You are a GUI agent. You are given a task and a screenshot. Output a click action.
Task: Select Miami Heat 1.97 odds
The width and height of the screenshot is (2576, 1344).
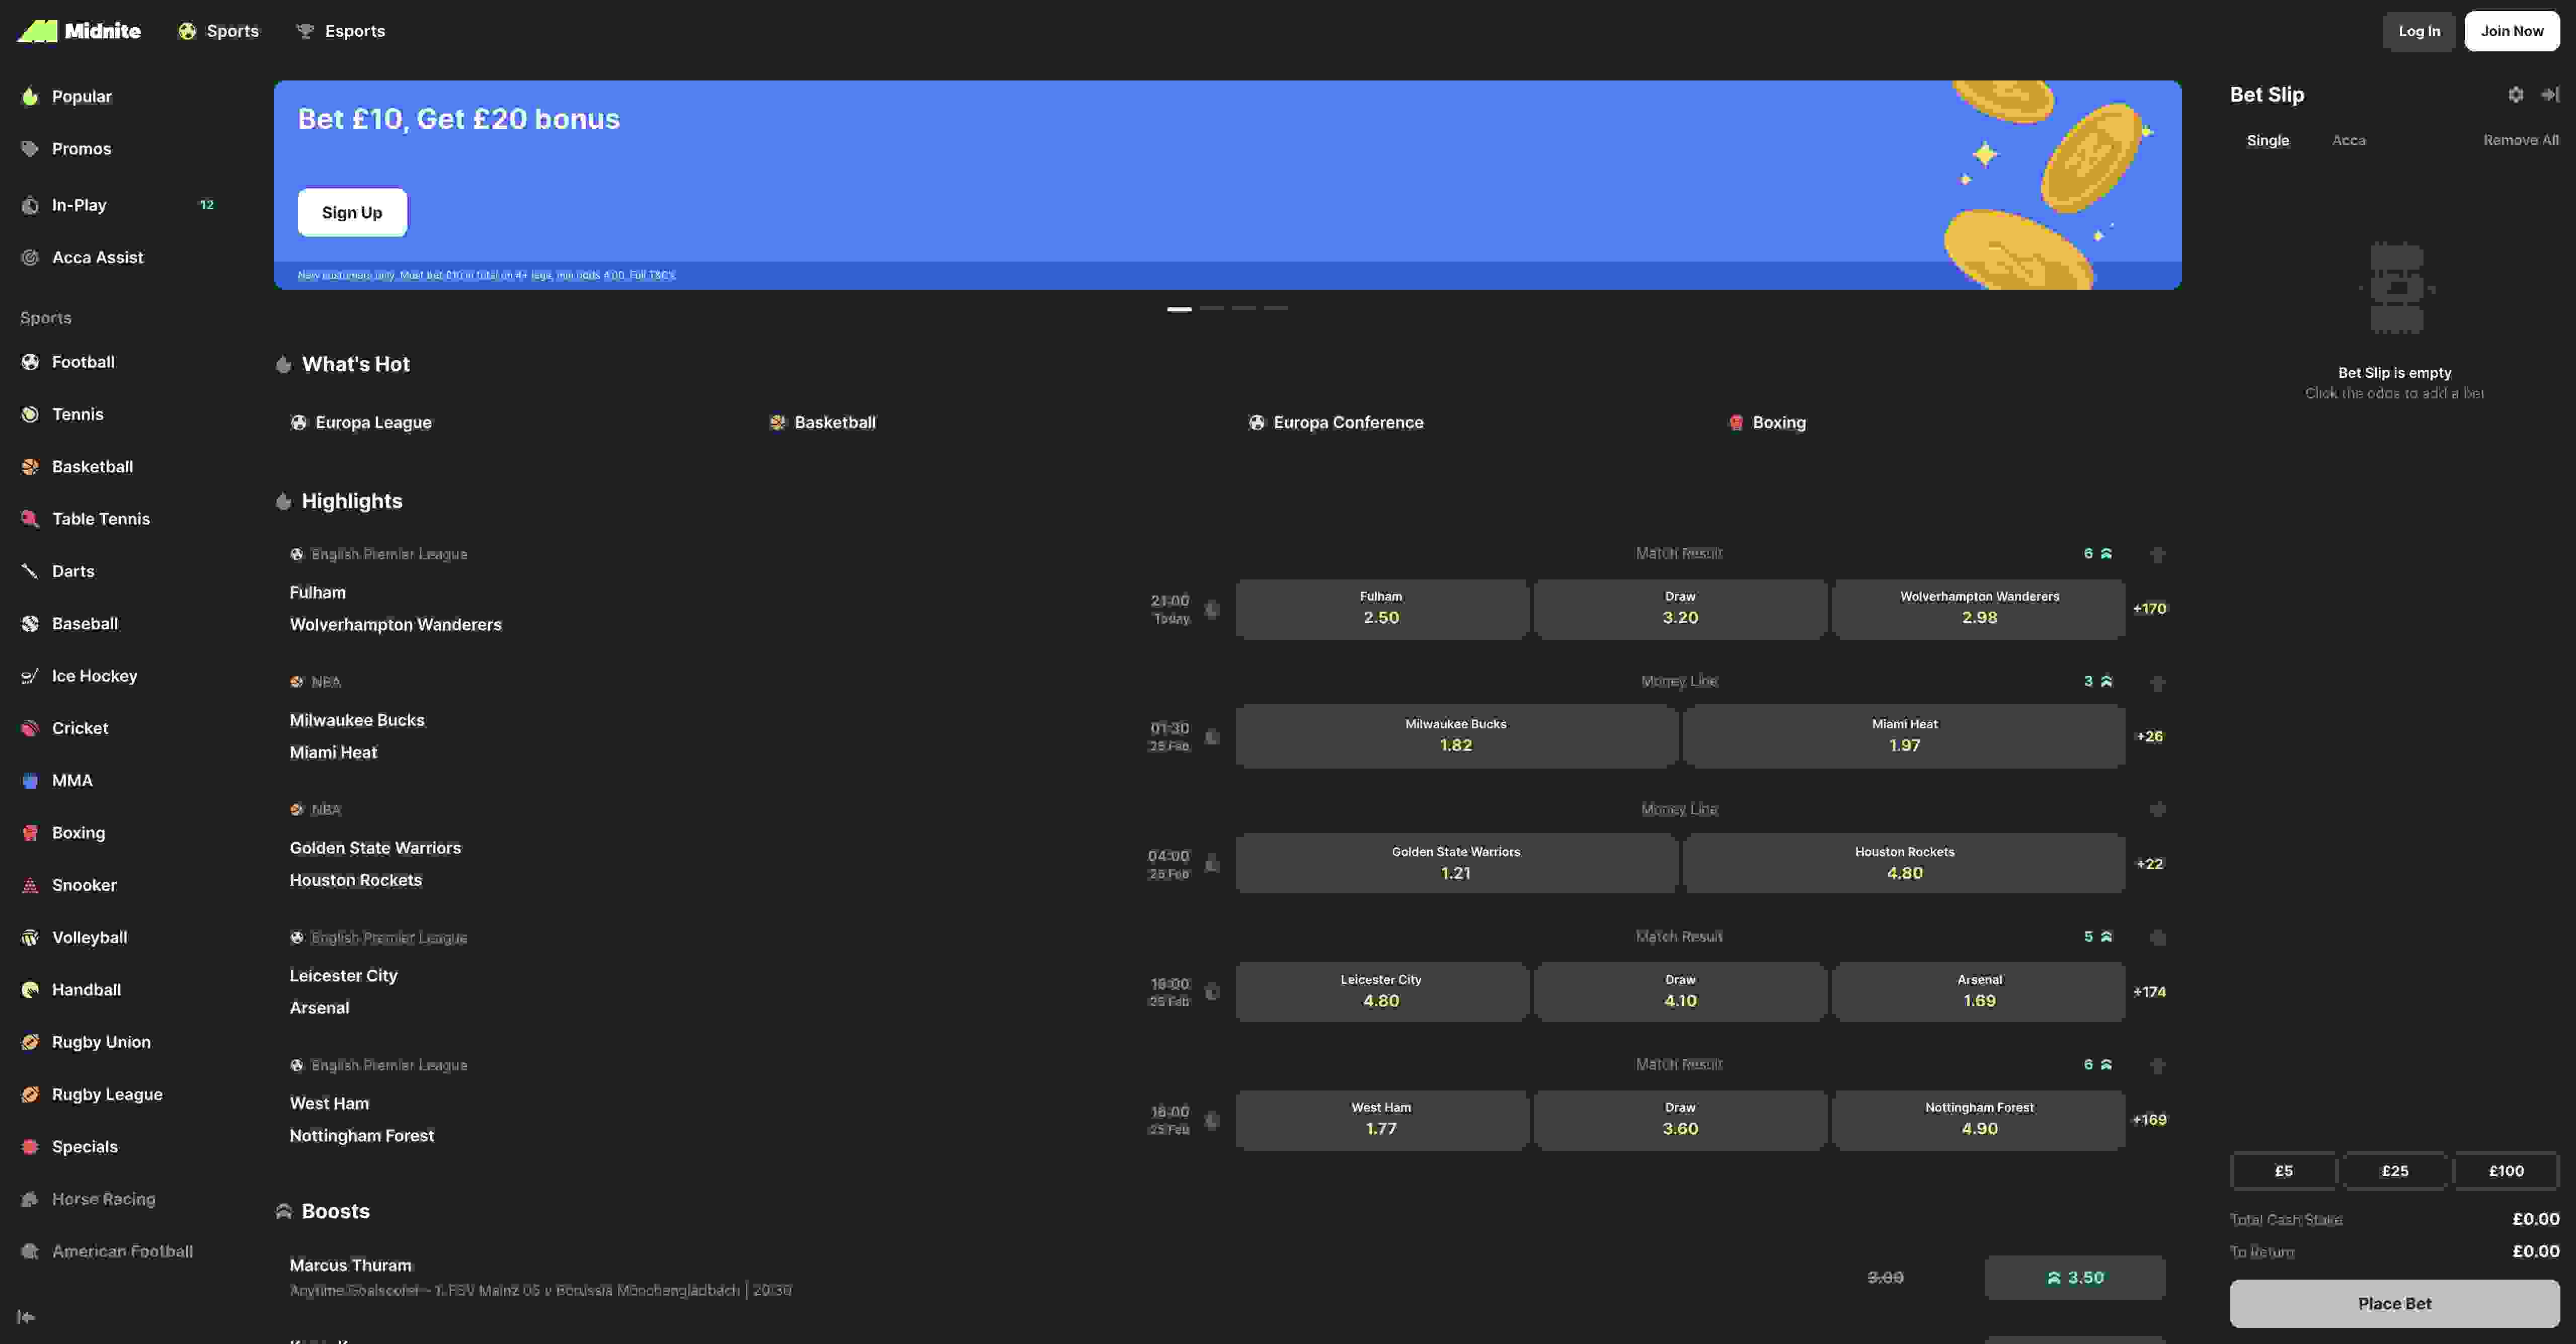[1903, 736]
